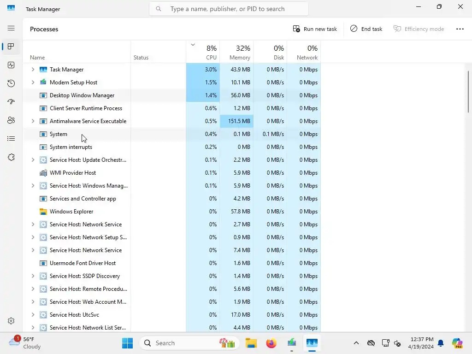Sort by the Name column header

(x=77, y=52)
